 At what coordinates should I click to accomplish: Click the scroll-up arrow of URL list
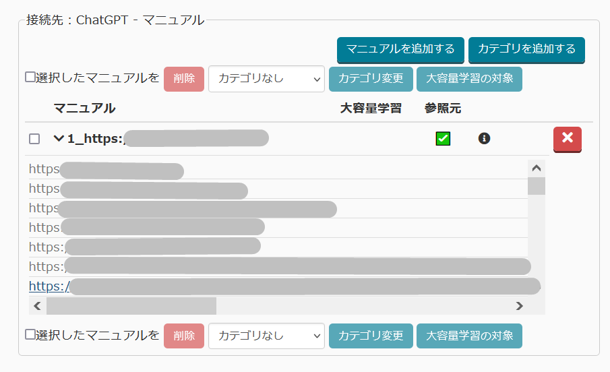537,168
